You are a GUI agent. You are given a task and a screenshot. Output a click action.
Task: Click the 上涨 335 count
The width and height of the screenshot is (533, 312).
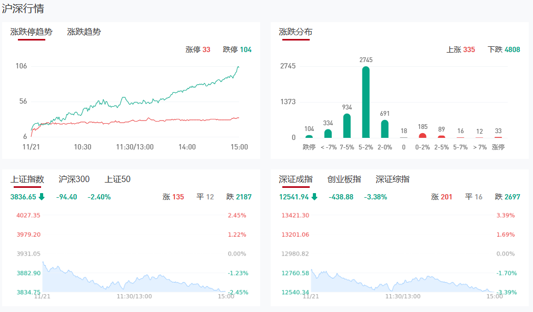[x=461, y=50]
